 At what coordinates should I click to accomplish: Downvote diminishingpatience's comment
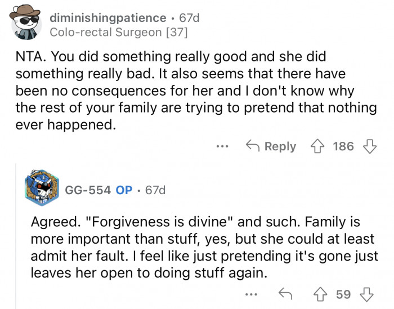(369, 146)
